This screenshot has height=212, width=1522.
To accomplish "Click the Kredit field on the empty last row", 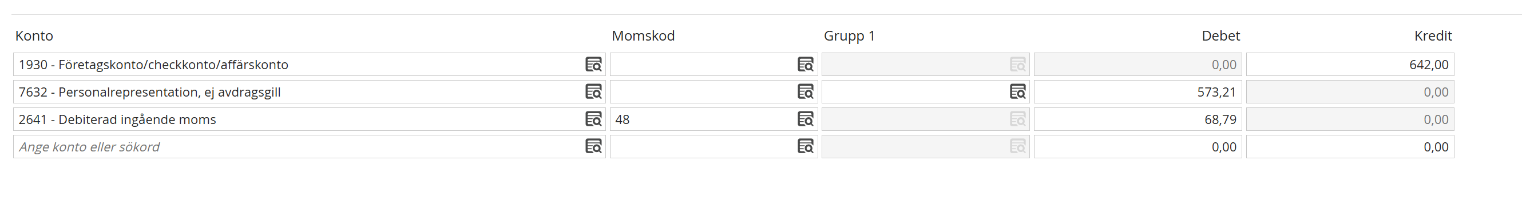I will 1350,146.
